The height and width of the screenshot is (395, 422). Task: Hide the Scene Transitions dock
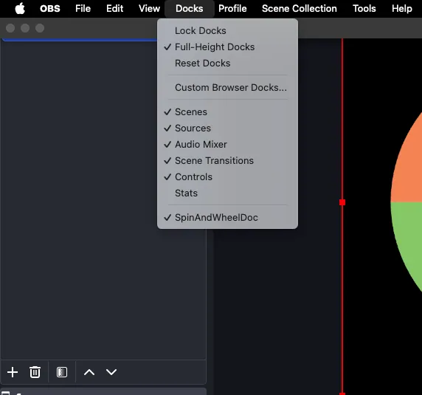pos(227,160)
